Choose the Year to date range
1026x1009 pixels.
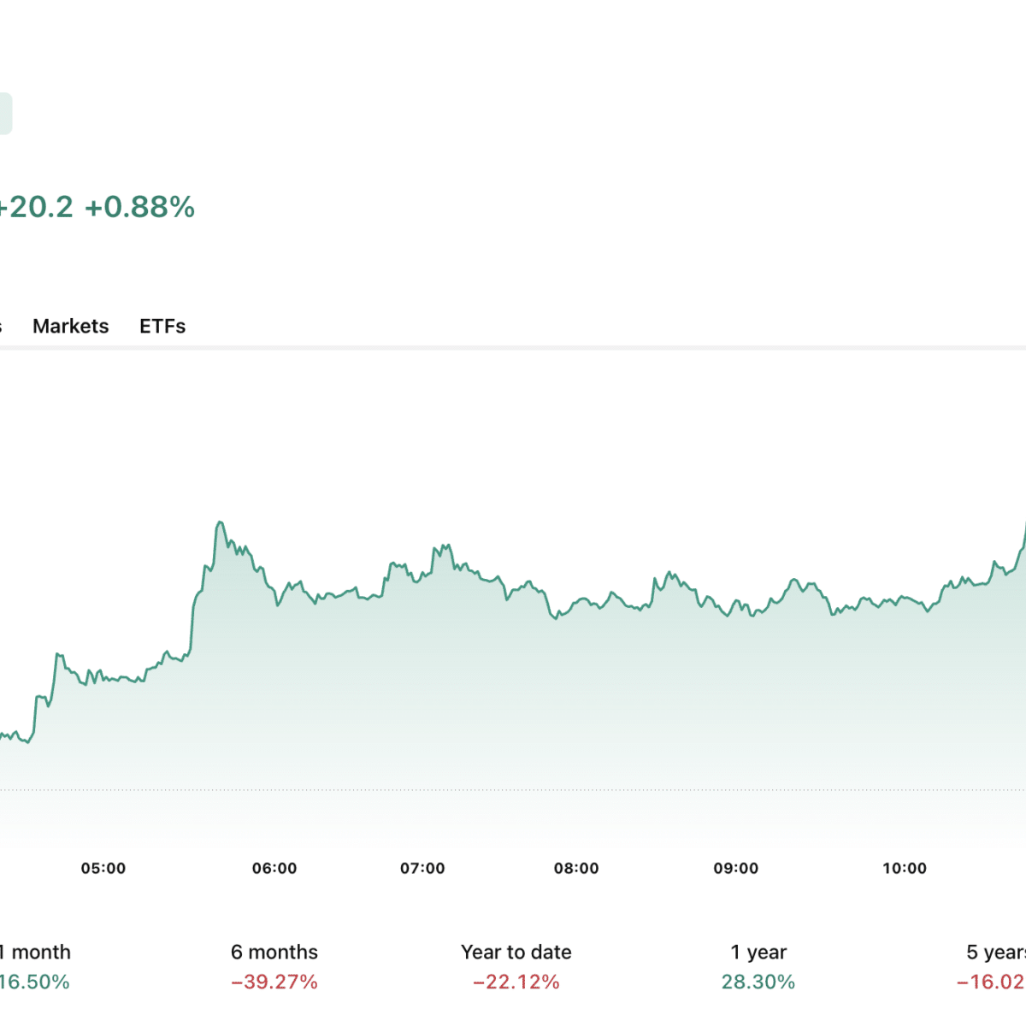point(516,952)
